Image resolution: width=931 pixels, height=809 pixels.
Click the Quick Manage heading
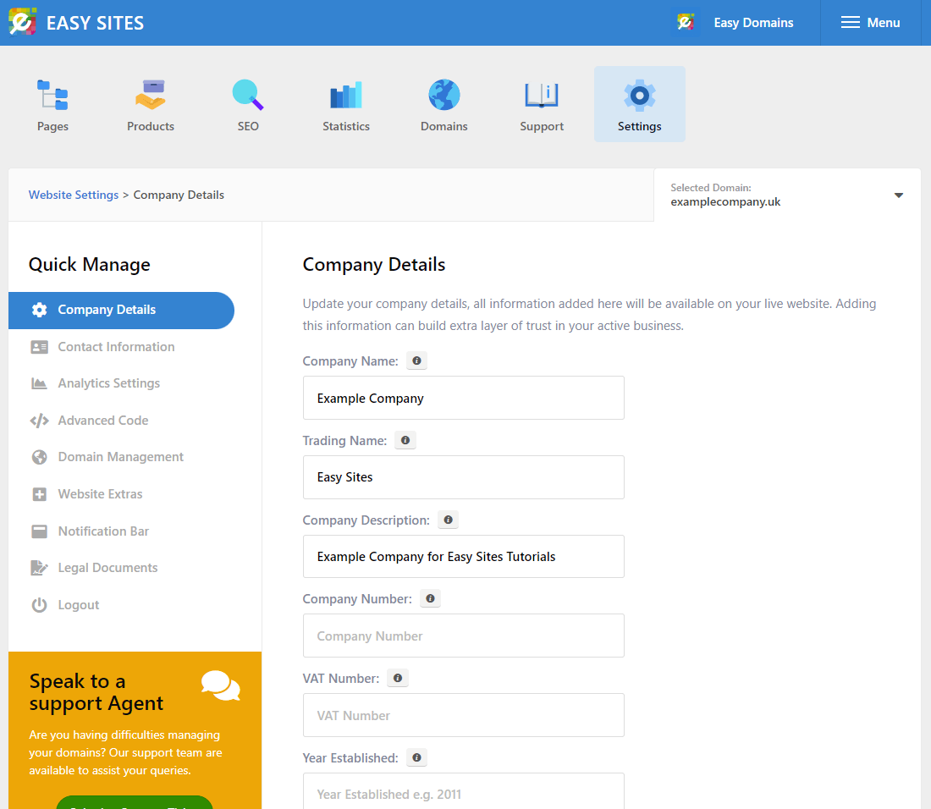coord(90,265)
